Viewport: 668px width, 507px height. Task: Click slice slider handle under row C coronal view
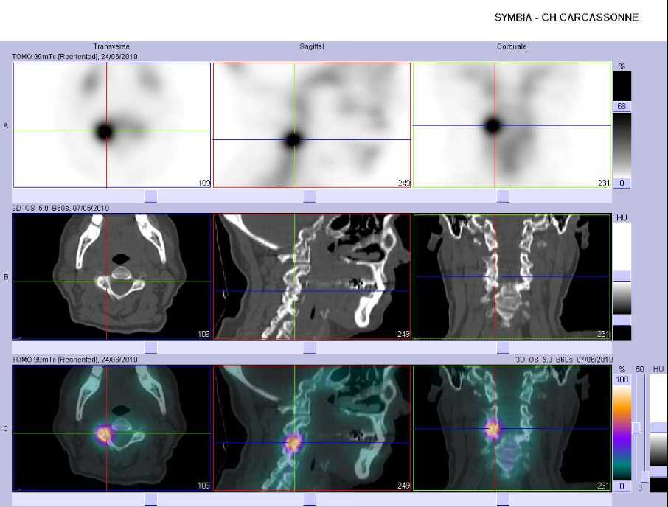(503, 500)
